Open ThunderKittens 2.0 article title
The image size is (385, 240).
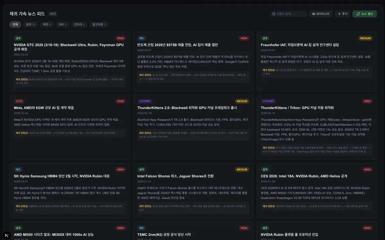[x=187, y=108]
